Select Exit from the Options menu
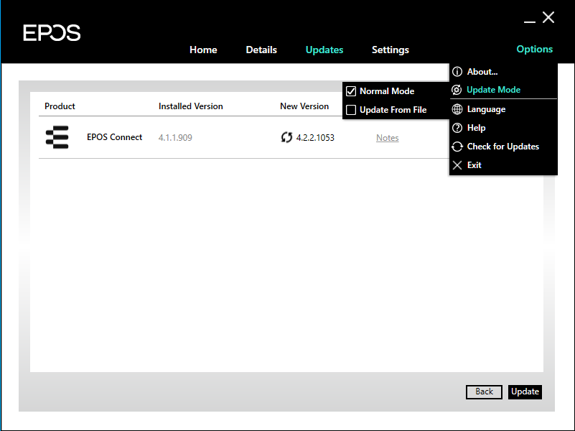The width and height of the screenshot is (575, 431). [503, 165]
